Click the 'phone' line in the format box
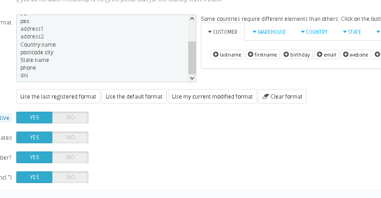381x198 pixels. coord(28,68)
